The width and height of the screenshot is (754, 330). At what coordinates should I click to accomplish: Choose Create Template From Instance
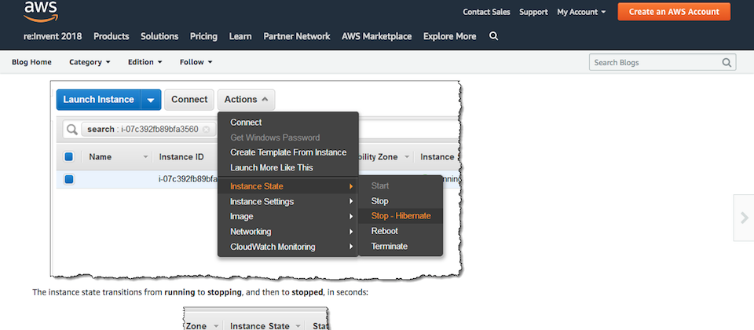(x=288, y=152)
